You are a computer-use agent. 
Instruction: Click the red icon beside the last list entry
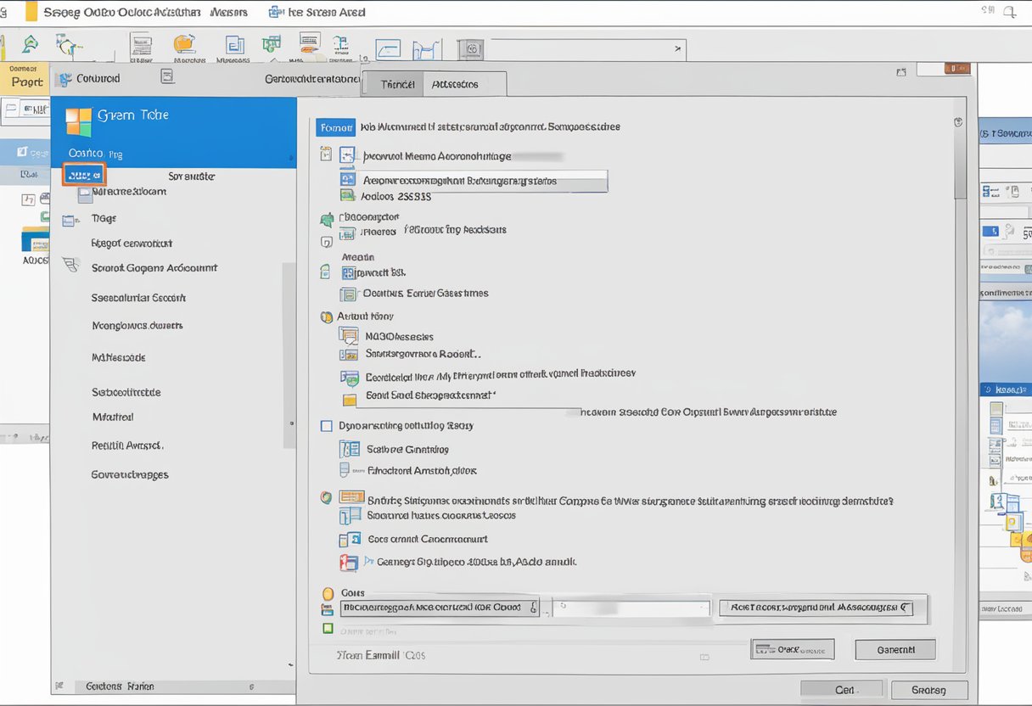pyautogui.click(x=349, y=562)
